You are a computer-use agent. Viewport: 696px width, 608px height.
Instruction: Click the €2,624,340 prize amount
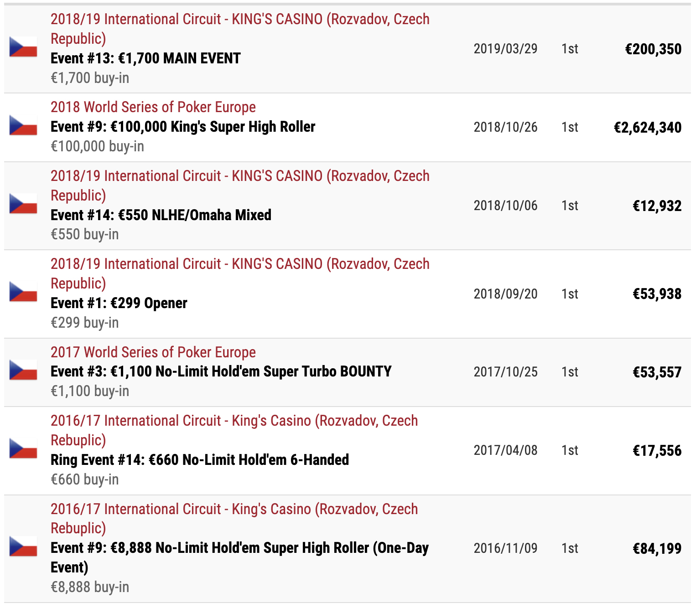647,128
